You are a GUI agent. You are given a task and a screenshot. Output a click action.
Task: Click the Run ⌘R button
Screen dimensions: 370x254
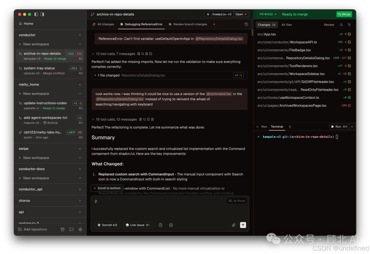point(339,126)
